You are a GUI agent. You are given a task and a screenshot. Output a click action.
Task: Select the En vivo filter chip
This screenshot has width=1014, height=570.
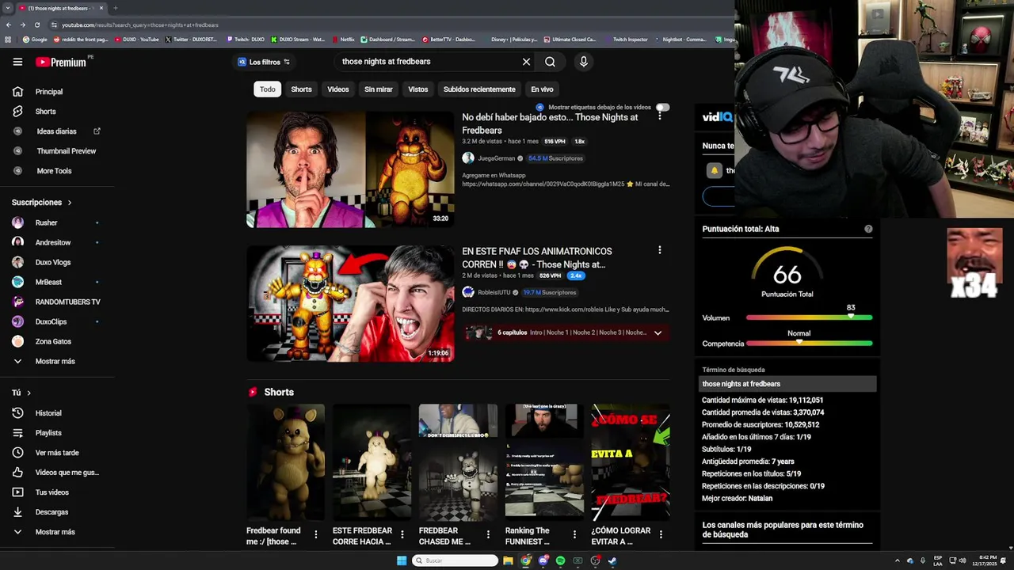[542, 89]
